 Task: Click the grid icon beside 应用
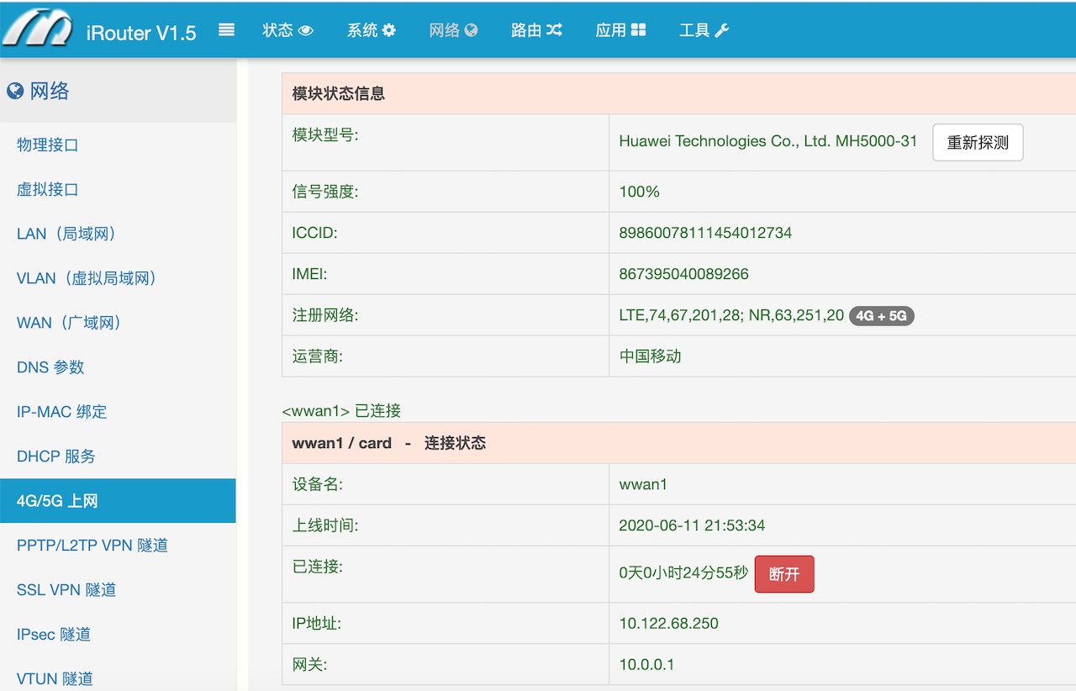click(x=638, y=31)
